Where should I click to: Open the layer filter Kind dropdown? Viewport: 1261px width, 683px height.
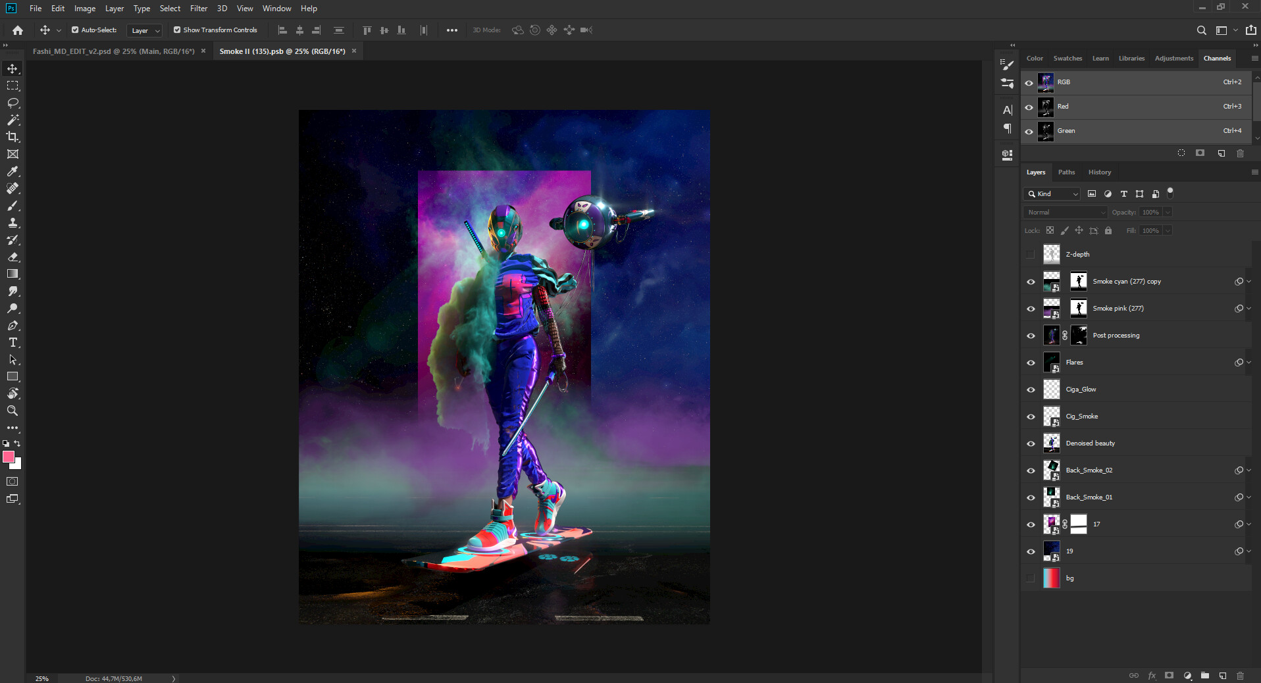click(x=1052, y=193)
